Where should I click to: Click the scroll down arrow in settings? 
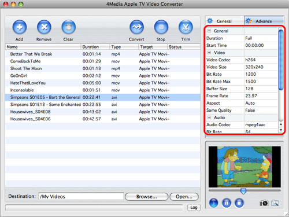(x=281, y=130)
